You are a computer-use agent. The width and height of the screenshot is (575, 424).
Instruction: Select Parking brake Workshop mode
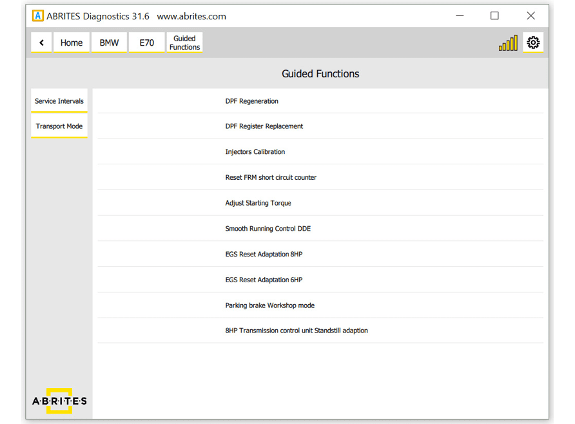[270, 305]
